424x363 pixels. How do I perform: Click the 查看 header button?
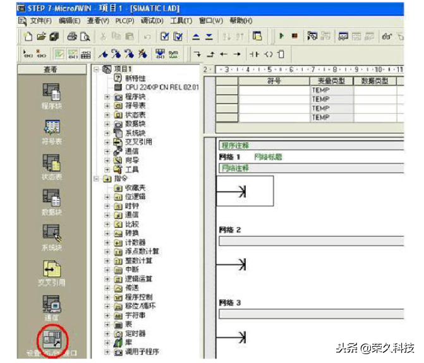click(51, 69)
